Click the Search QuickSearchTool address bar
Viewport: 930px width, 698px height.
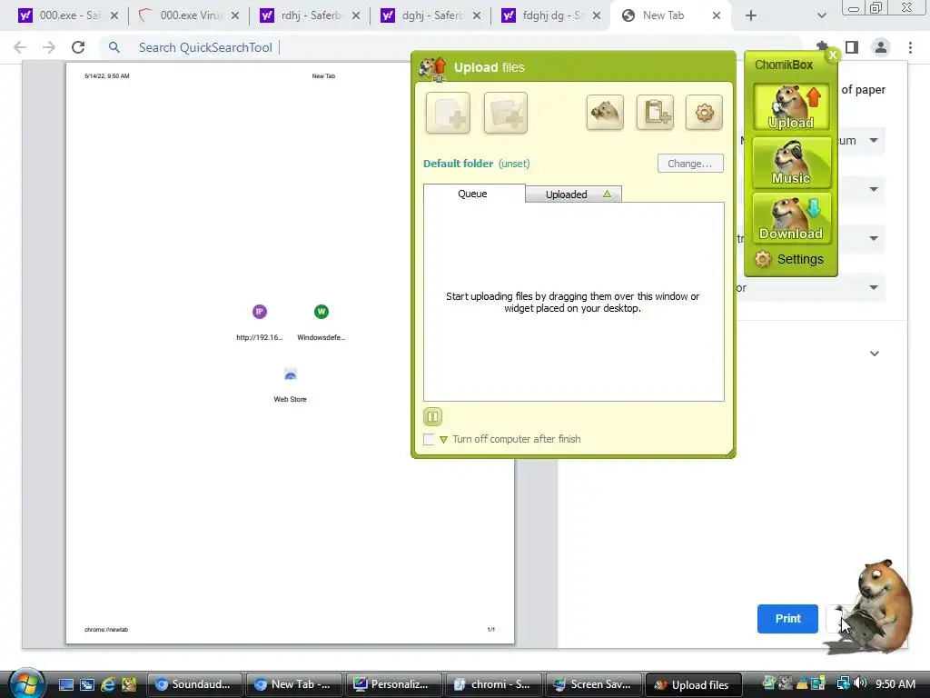click(450, 47)
